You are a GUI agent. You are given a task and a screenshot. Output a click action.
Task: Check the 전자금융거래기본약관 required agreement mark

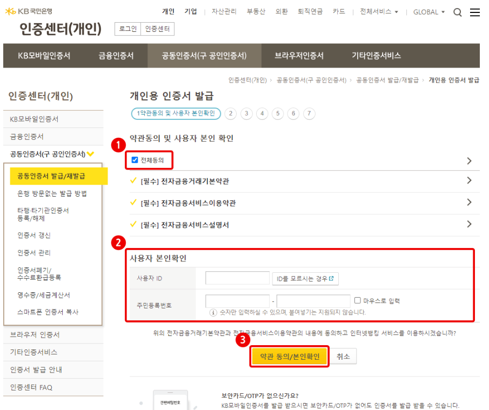pos(133,180)
